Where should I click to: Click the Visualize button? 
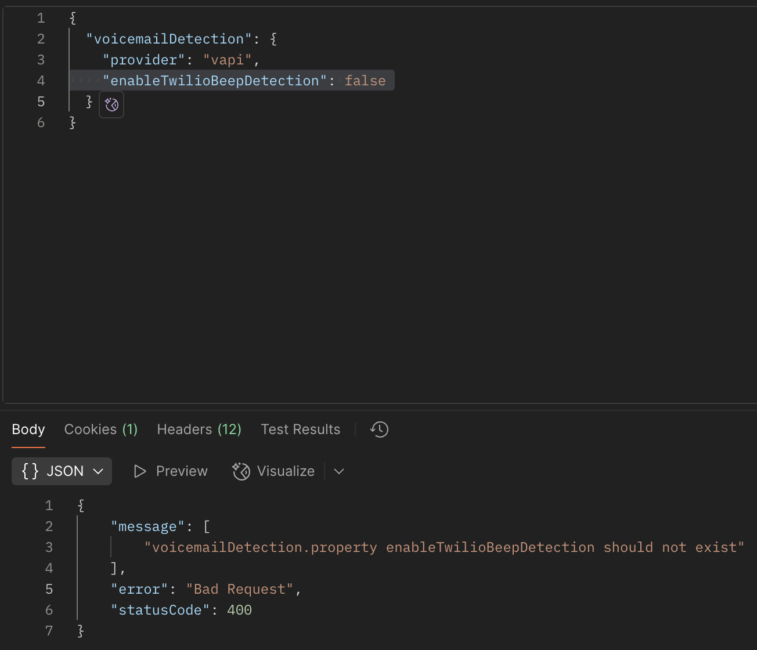point(273,471)
